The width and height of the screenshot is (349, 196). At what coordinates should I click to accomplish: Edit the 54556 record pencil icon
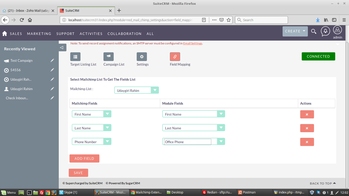pos(52,70)
